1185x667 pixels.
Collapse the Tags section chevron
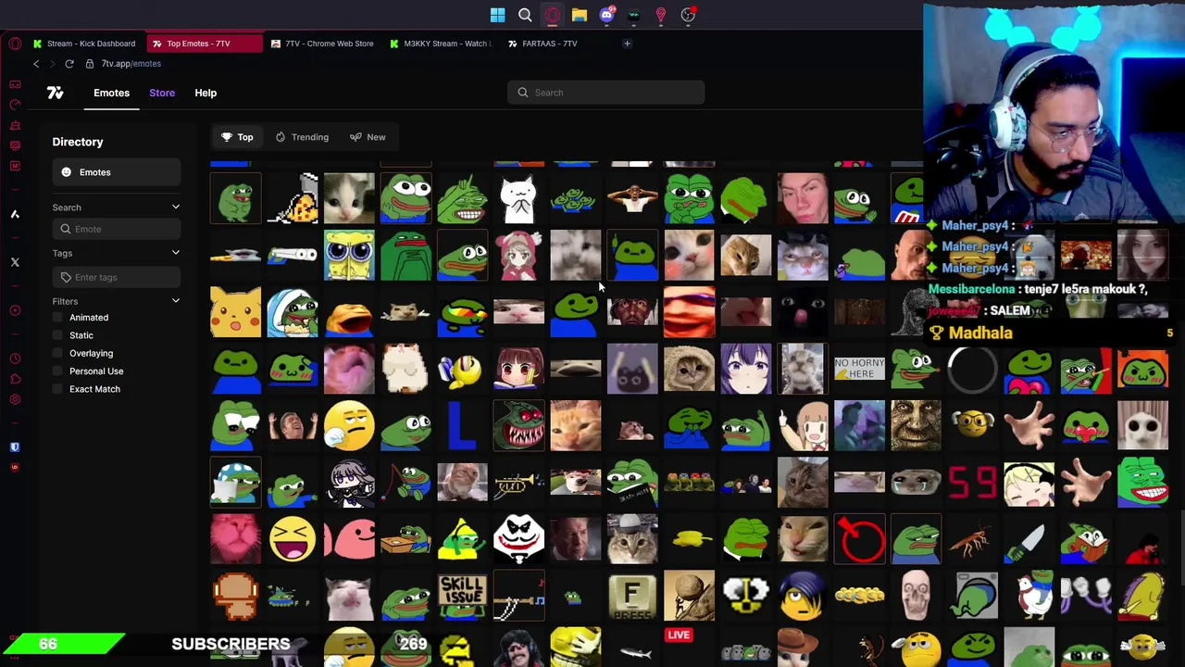tap(175, 253)
